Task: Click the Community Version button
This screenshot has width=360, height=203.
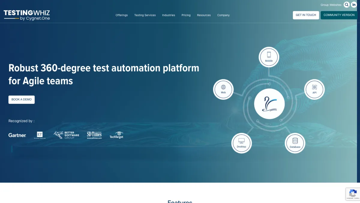Action: [339, 15]
